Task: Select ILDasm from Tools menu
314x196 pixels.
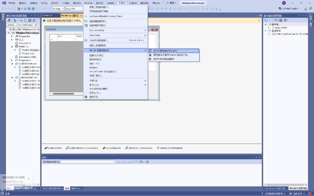Action: point(116,68)
